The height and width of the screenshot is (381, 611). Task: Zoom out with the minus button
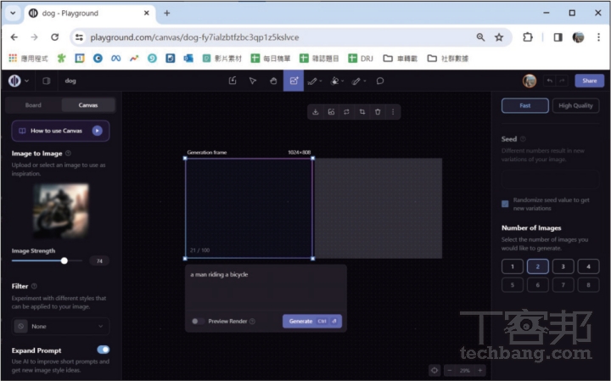coord(450,370)
